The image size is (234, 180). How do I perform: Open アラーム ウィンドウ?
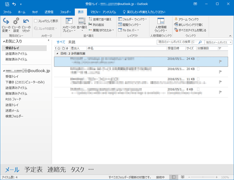pos(187,19)
